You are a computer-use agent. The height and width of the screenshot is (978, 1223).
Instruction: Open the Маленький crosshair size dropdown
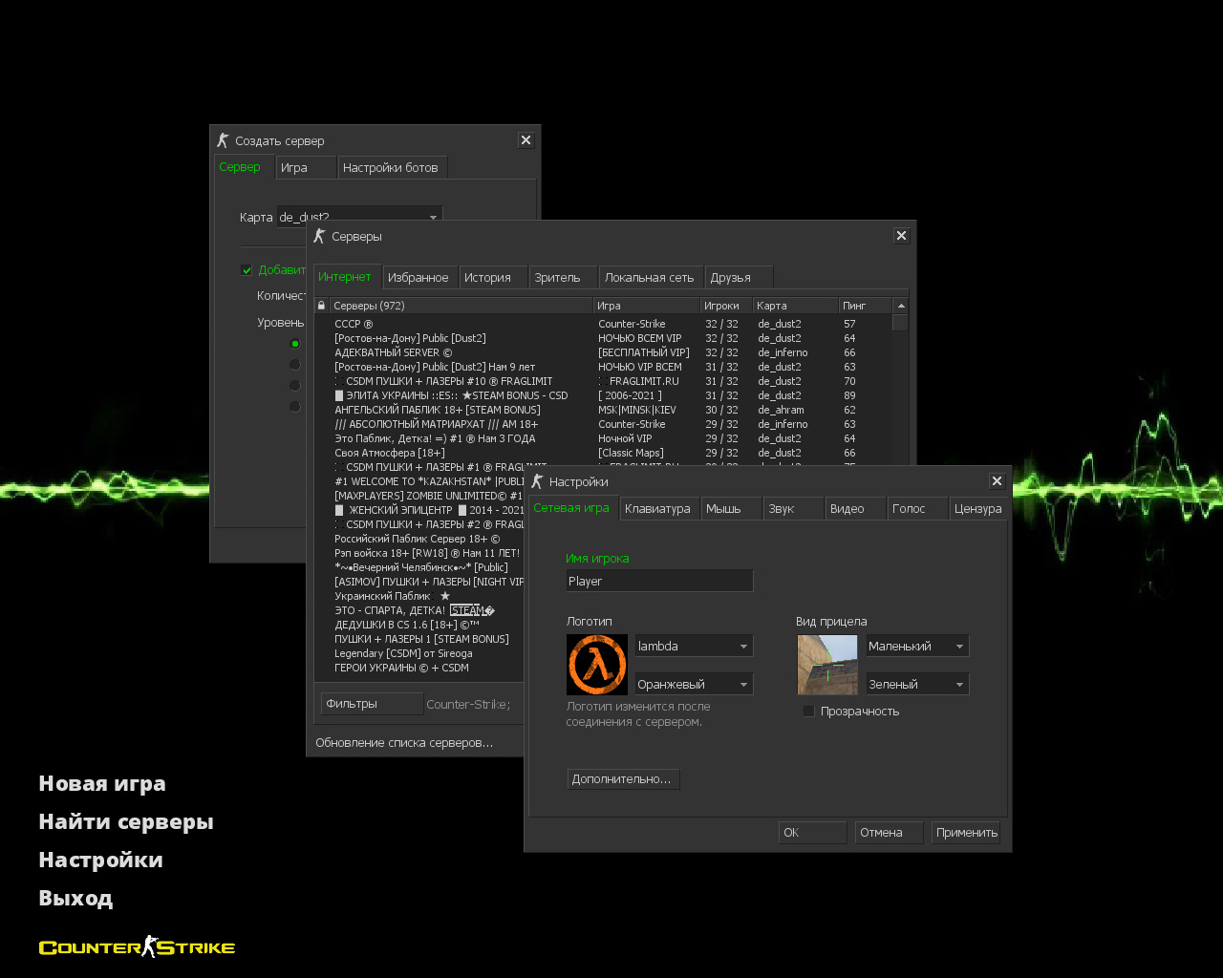pos(916,647)
